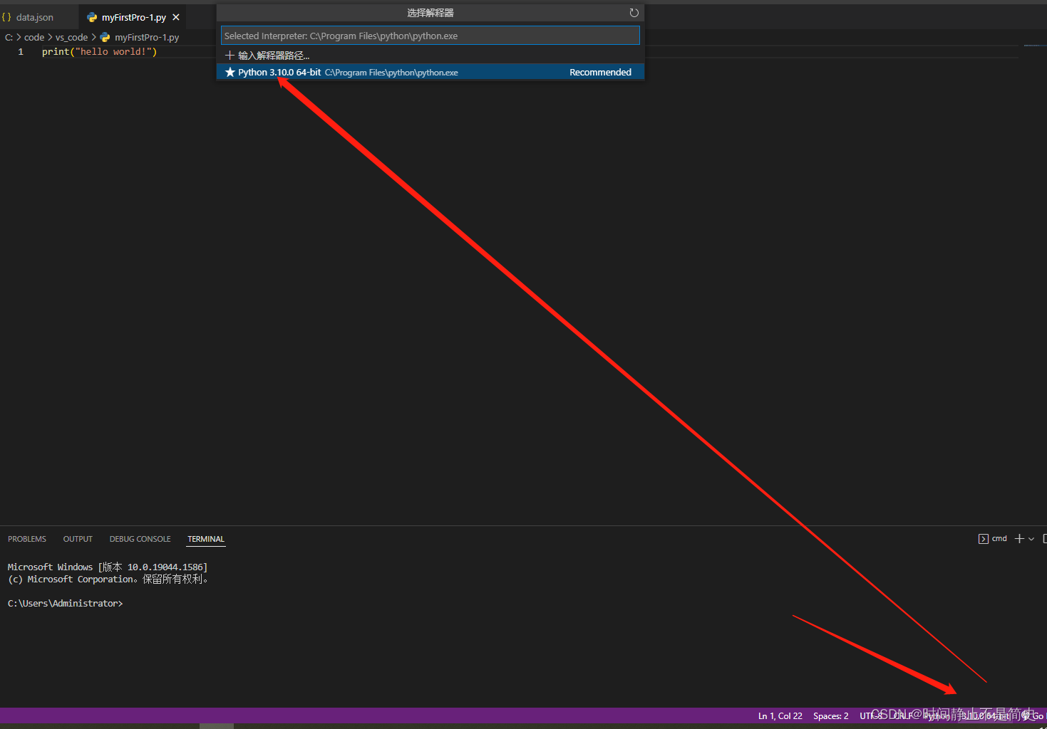Select the TERMINAL panel tab

[206, 539]
